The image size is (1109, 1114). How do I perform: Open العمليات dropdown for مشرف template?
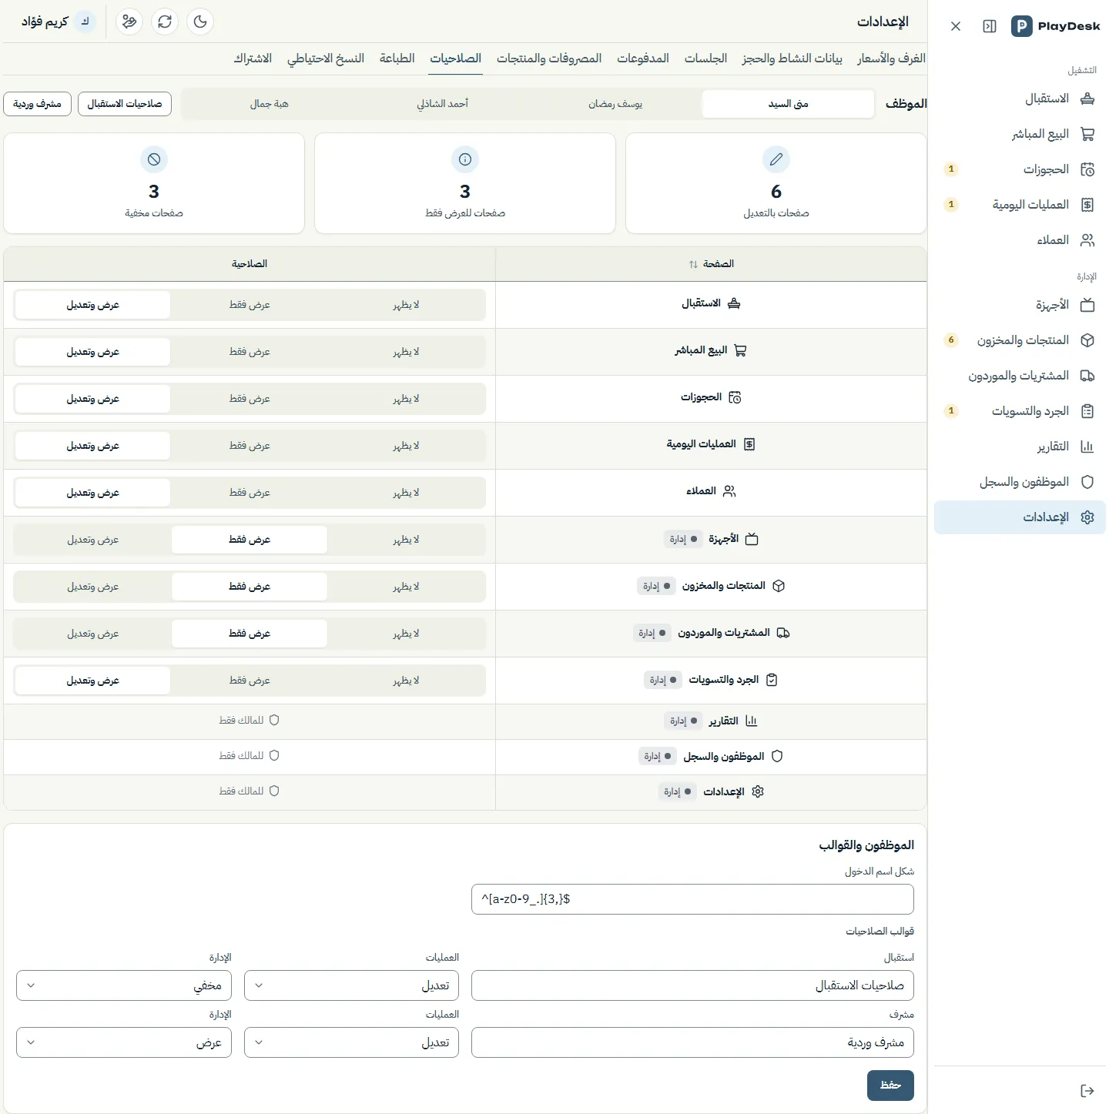tap(351, 1042)
